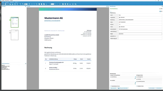Select the Buchhaltung role
Image resolution: width=163 pixels, height=91 pixels.
113,77
